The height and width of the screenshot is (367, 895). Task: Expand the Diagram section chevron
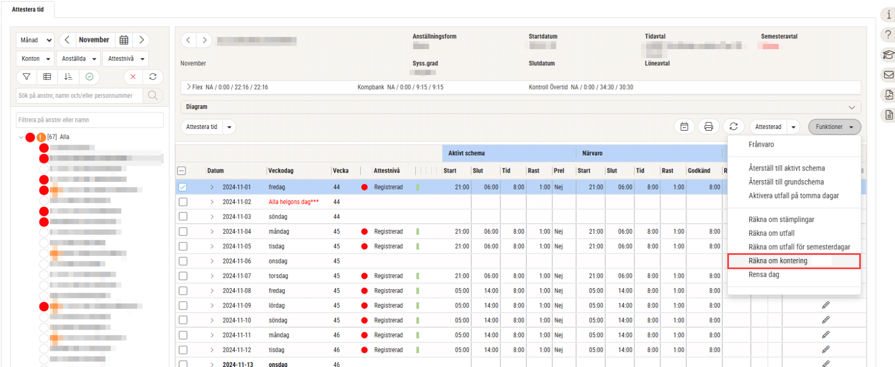point(852,107)
